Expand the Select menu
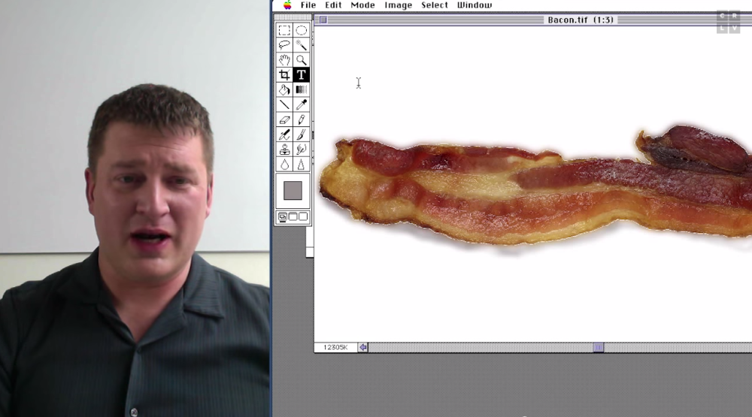Viewport: 752px width, 417px height. coord(434,5)
